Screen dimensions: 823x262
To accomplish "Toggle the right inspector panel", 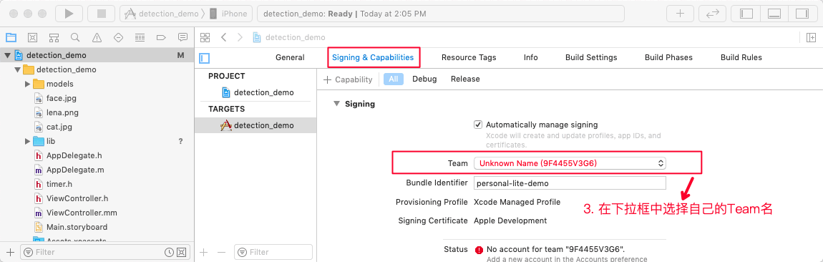I will coord(803,14).
